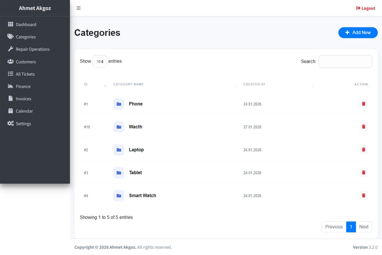Screen dimensions: 382x255
Task: Log out using the Logout link
Action: tap(365, 8)
